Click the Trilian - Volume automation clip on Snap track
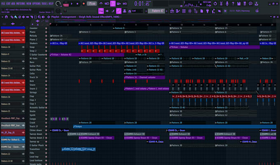The height and width of the screenshot is (165, 280). (214, 47)
